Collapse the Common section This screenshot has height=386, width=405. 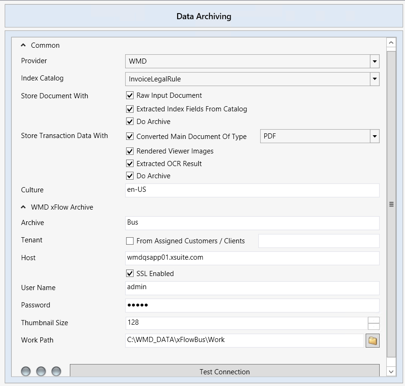click(x=23, y=45)
